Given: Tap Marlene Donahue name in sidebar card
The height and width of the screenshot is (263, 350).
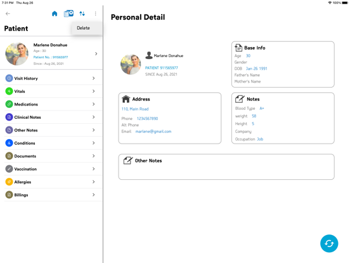Looking at the screenshot, I should pos(50,45).
